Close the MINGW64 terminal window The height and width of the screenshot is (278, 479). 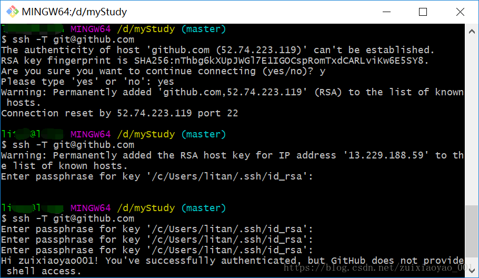(x=460, y=12)
